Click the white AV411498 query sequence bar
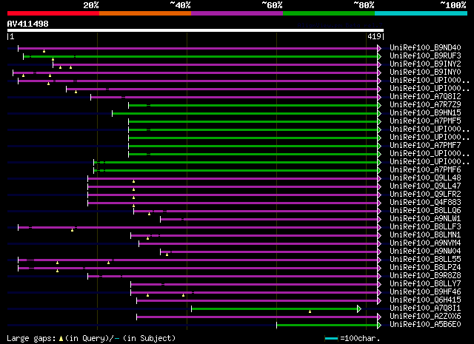 coord(196,30)
